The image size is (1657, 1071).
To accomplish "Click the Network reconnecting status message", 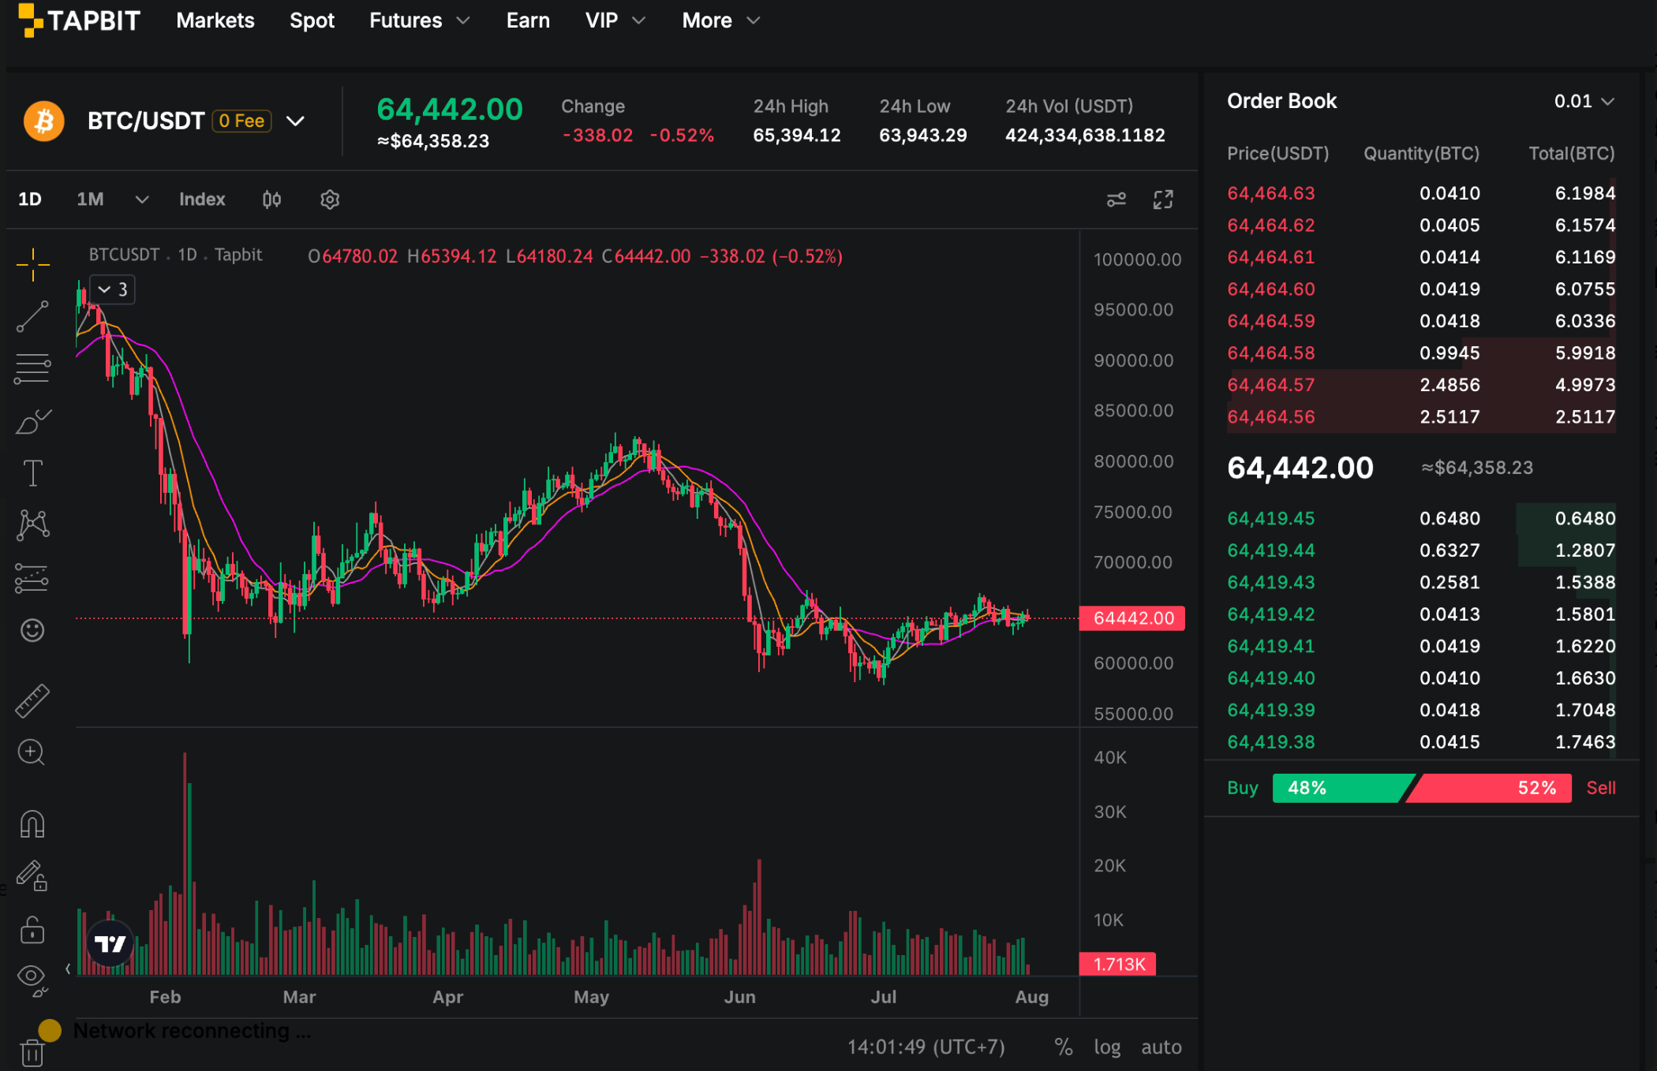I will [193, 1031].
